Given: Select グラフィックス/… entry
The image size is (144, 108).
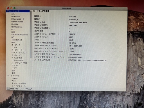Looking at the screenshot, I should pos(19,53).
